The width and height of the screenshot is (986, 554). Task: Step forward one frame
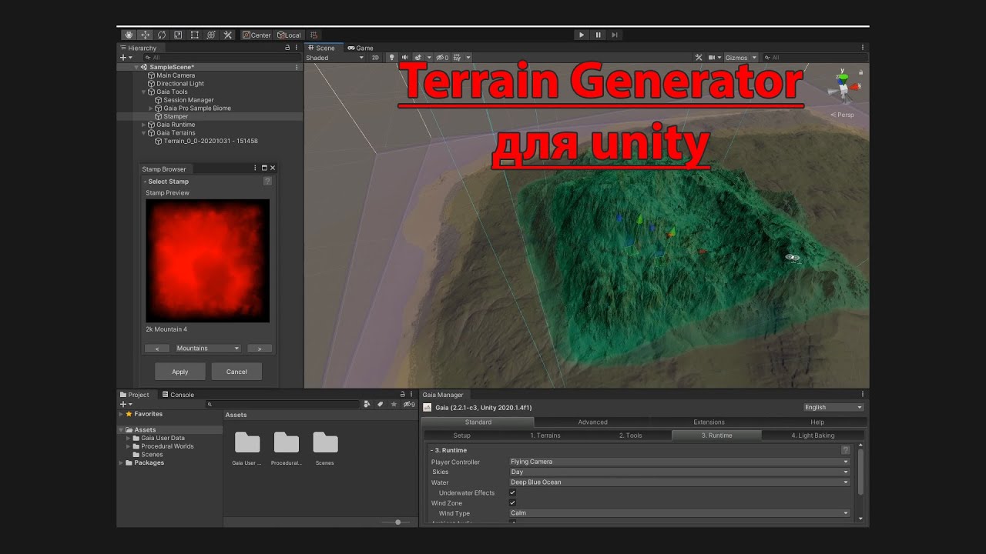615,35
